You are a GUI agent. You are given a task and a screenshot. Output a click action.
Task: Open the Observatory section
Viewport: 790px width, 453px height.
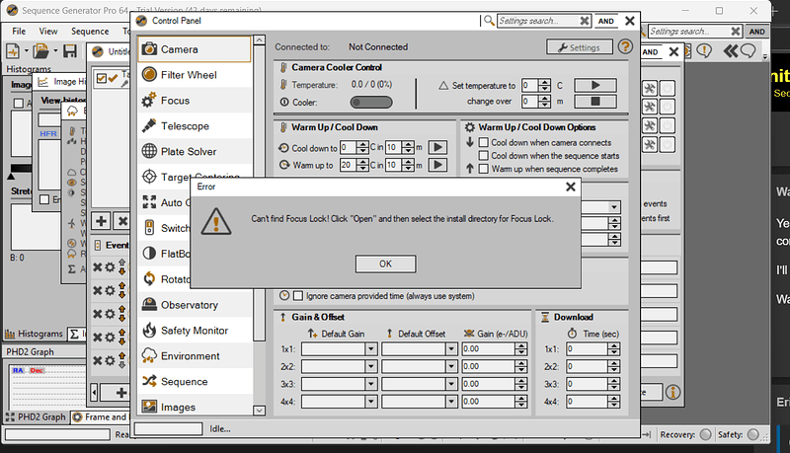[x=195, y=305]
